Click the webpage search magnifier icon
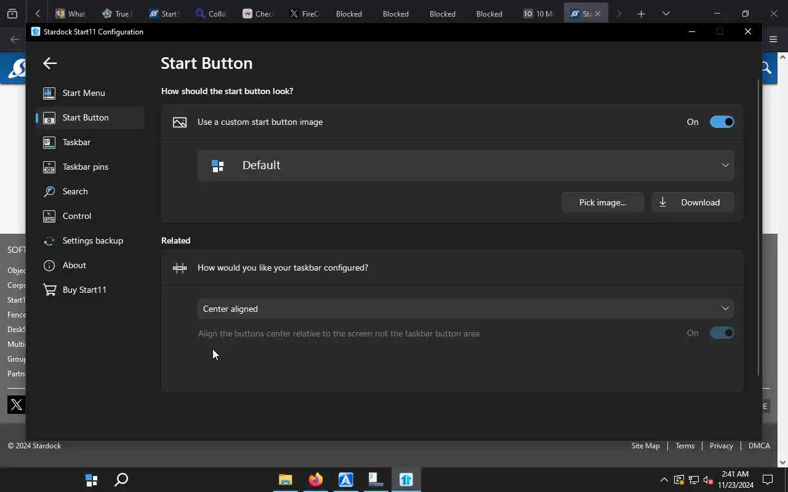788x492 pixels. tap(767, 68)
